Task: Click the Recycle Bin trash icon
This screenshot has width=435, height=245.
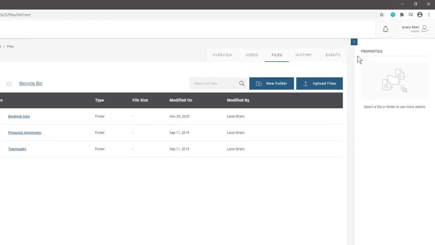Action: [x=9, y=83]
